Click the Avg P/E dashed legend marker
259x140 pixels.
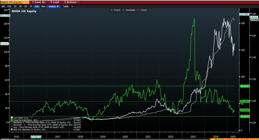coord(12,127)
